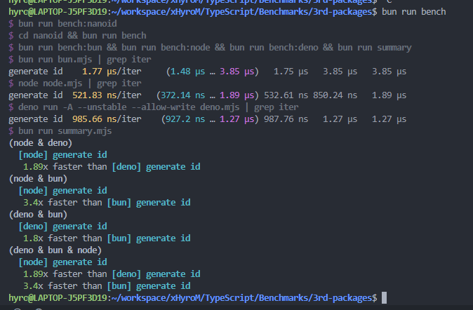Image resolution: width=473 pixels, height=310 pixels.
Task: Click the '(deno & bun & node)' heading
Action: (55, 250)
